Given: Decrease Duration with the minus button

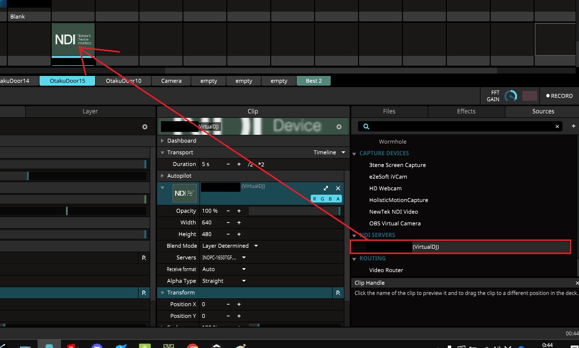Looking at the screenshot, I should [228, 164].
